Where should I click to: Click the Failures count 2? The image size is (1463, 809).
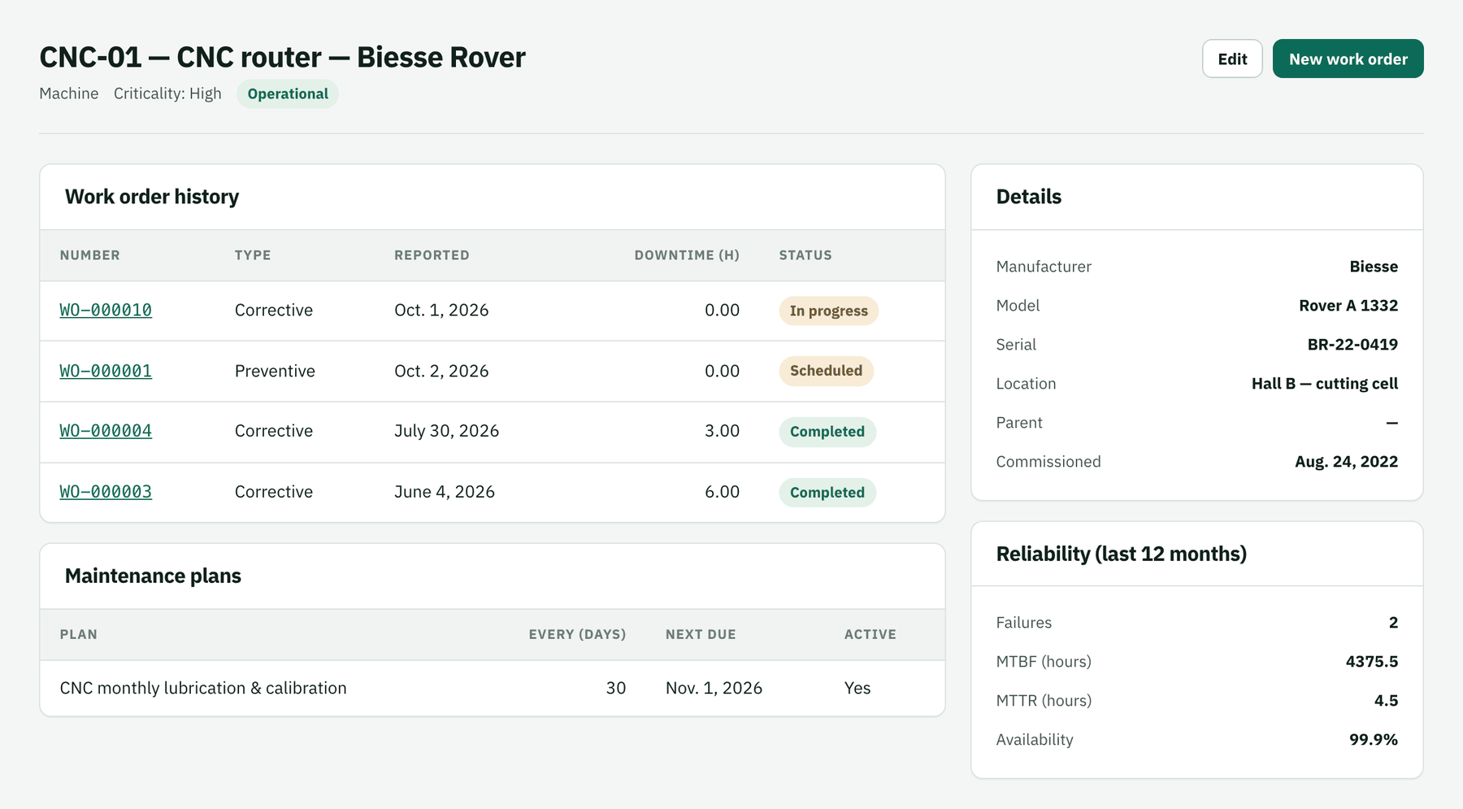click(x=1393, y=623)
